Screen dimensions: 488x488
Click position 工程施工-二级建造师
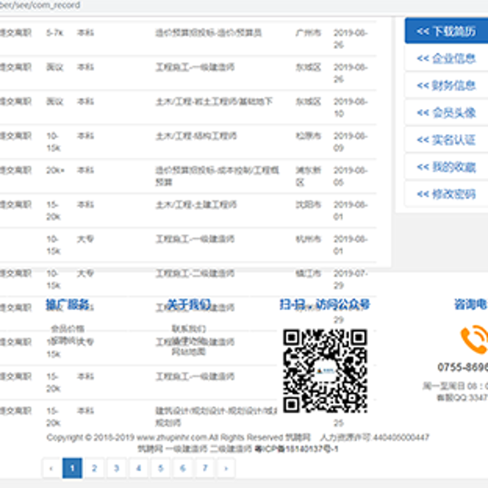tap(195, 273)
